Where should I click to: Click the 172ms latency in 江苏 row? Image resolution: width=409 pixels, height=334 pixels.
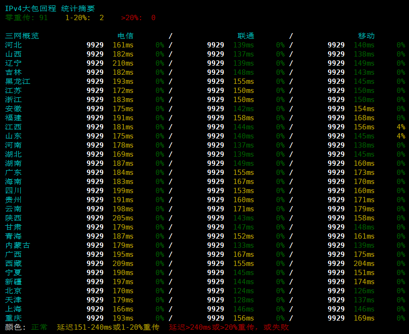tap(123, 91)
